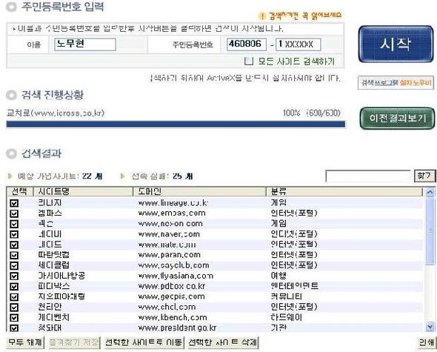Viewport: 437px width, 352px height.
Task: Select the 케이벤치 site name
Action: pos(54,317)
